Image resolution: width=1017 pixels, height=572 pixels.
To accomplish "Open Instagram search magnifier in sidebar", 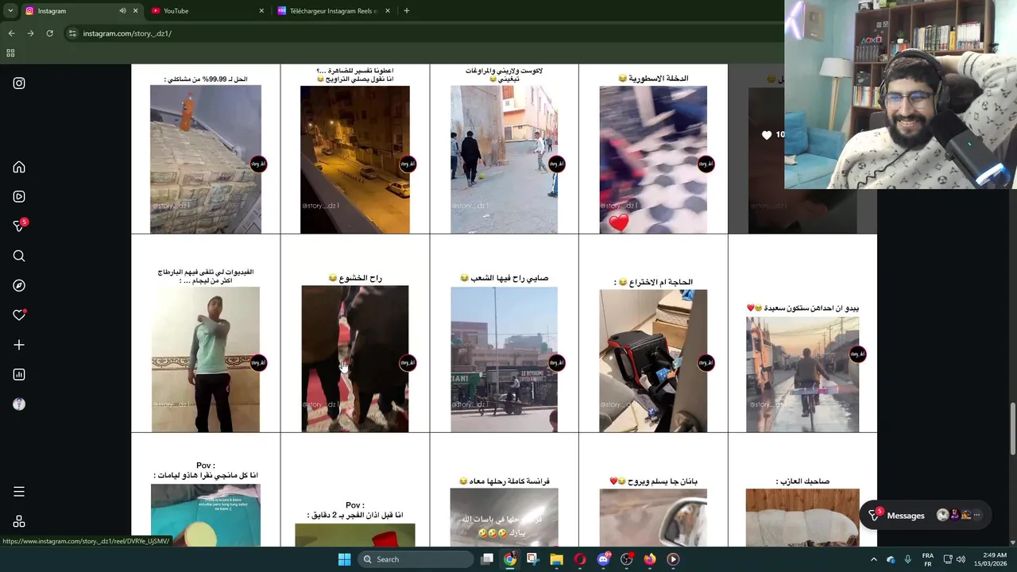I will (x=19, y=256).
